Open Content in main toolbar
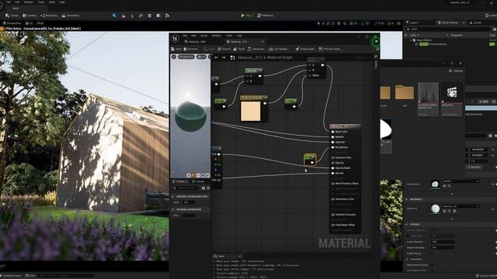 (30, 15)
